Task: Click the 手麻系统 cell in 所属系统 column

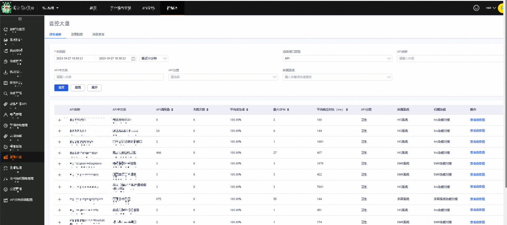Action: tap(403, 199)
